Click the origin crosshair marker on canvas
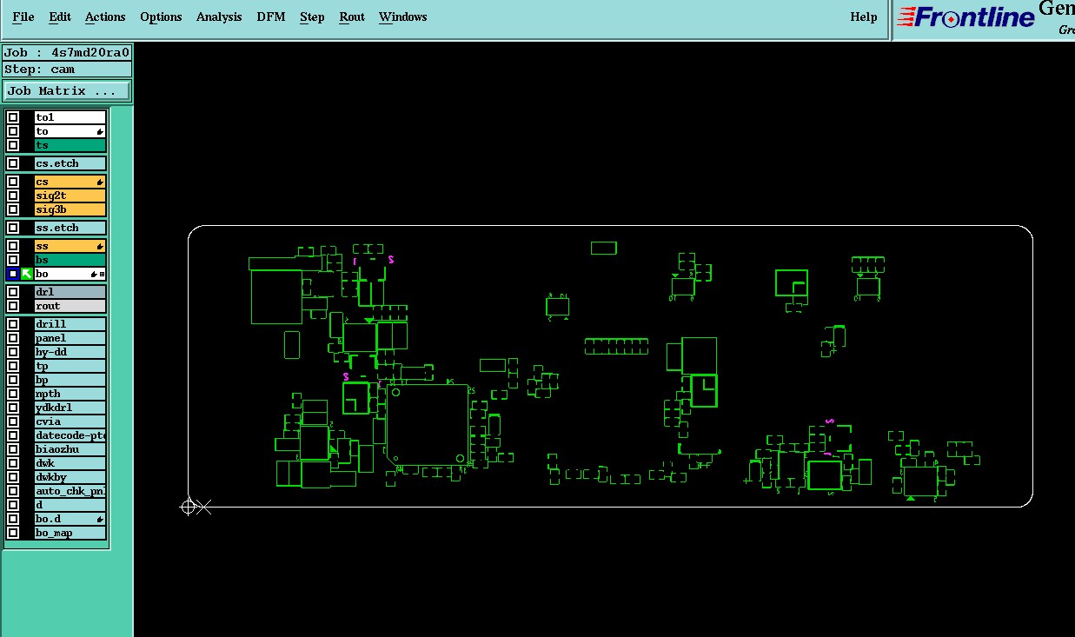The image size is (1075, 637). pyautogui.click(x=188, y=507)
